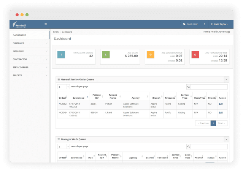Click the orange Avg Completion Time icon
This screenshot has height=172, width=243.
pos(151,54)
